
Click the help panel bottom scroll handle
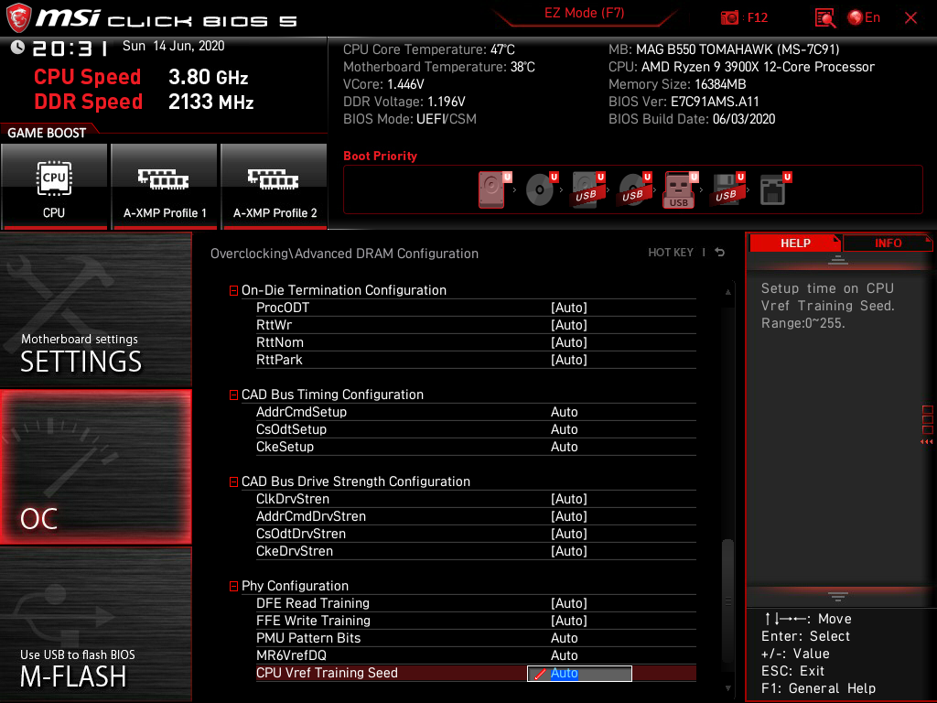tap(838, 597)
